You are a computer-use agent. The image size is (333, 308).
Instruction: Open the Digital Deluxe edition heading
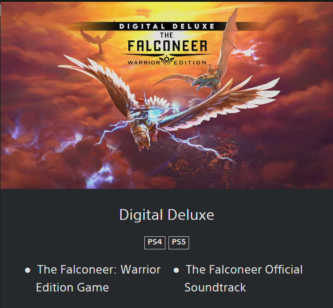pos(167,215)
